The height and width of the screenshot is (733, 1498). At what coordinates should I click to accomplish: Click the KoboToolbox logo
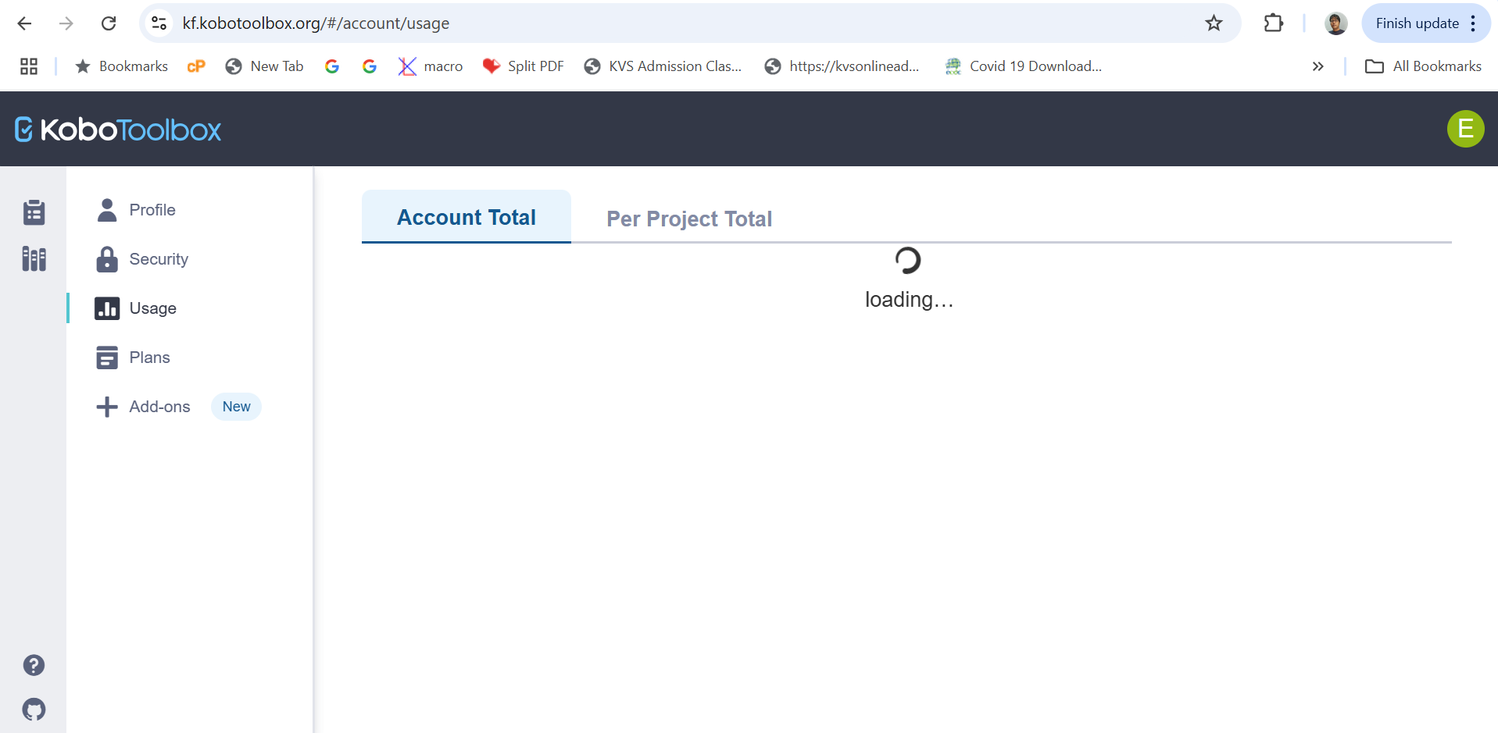(118, 130)
